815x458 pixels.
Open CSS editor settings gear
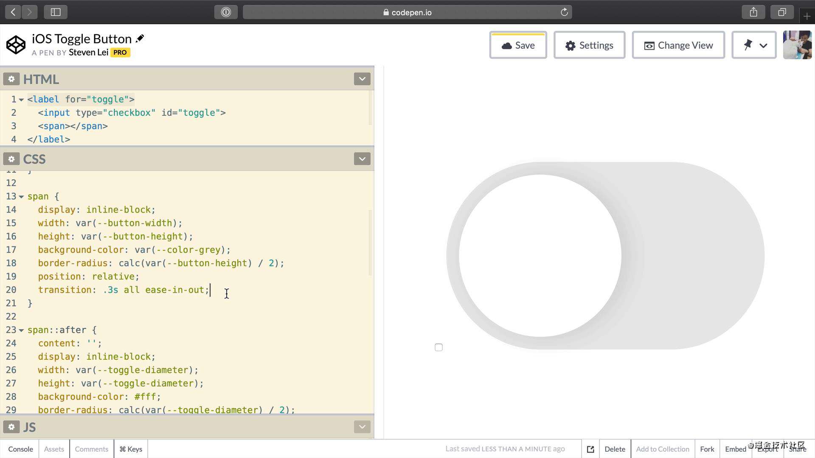click(x=11, y=159)
